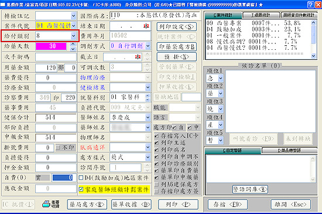Image resolution: width=322 pixels, height=214 pixels.
Task: Enable the 存檔印處方簽 checkbox
Action: 156,191
